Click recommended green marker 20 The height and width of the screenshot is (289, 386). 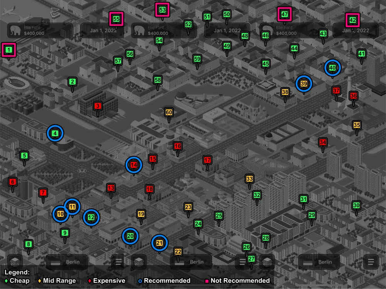pyautogui.click(x=130, y=236)
